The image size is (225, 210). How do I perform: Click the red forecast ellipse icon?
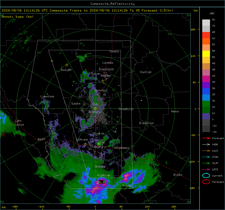point(206,182)
